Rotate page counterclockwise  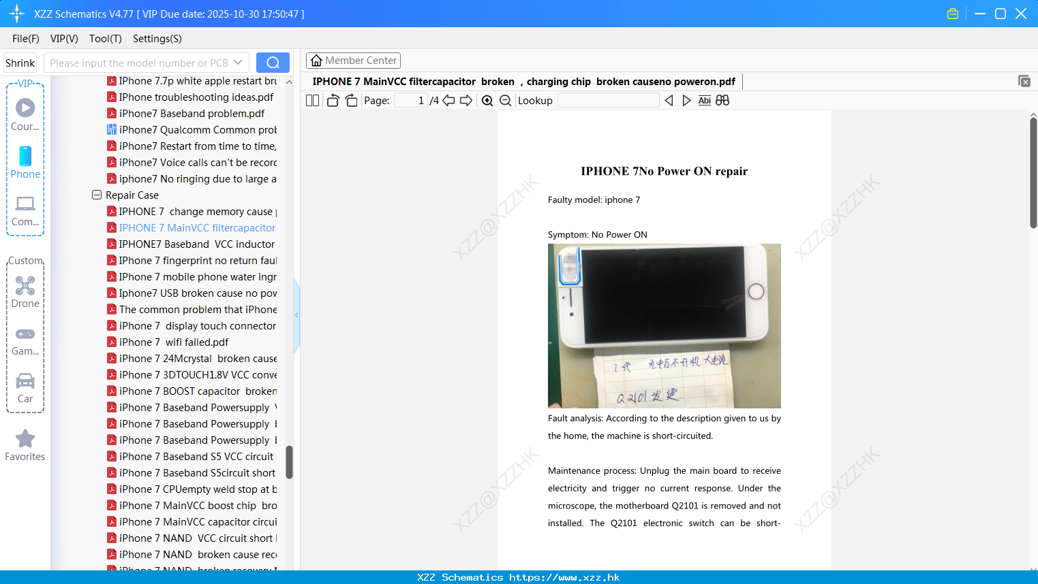click(x=333, y=101)
